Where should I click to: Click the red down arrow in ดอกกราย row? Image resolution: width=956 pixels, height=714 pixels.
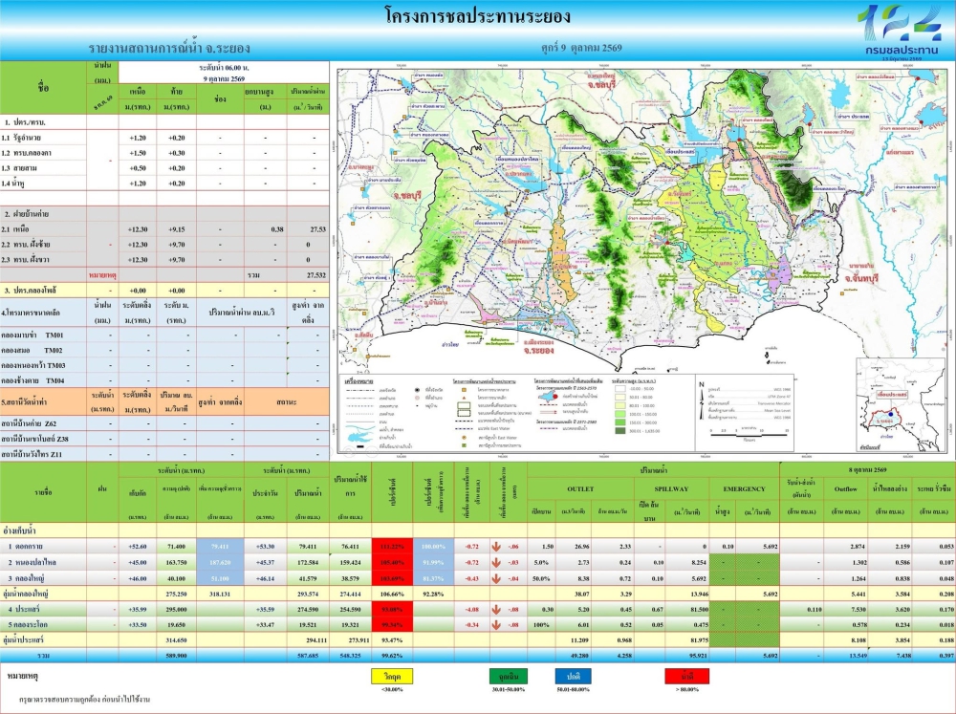click(496, 547)
